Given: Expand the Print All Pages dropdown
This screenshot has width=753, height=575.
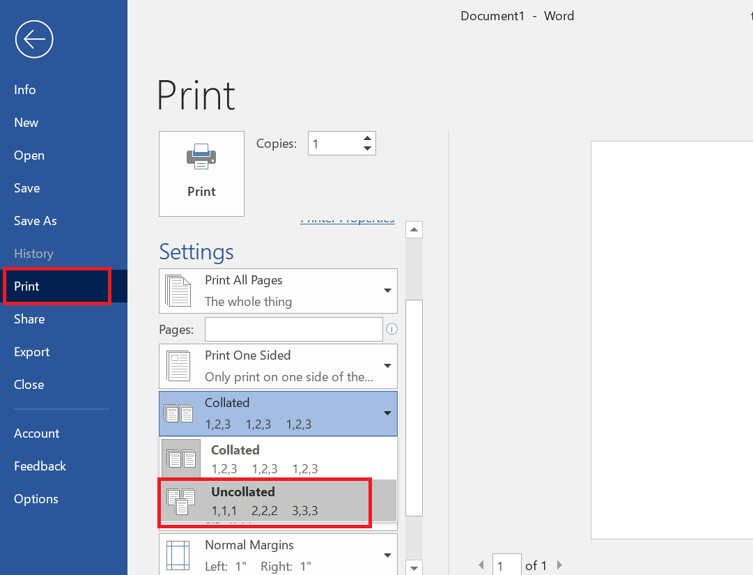Looking at the screenshot, I should (x=278, y=291).
